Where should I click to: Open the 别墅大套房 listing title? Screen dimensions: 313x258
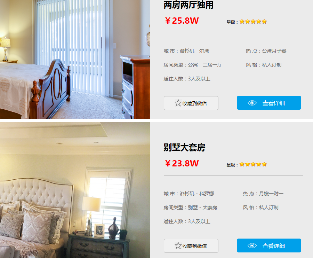[x=184, y=148]
